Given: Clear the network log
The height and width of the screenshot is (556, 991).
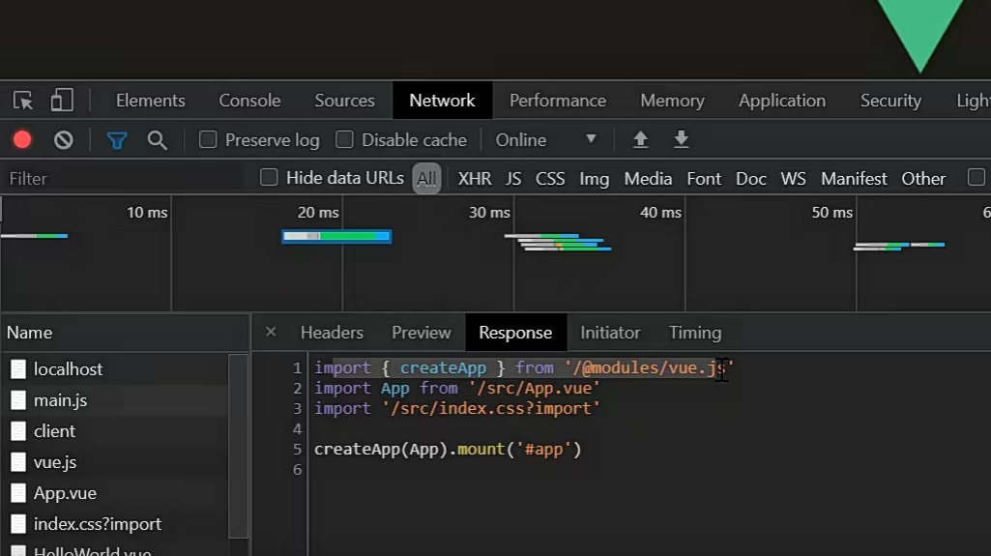Looking at the screenshot, I should coord(64,140).
